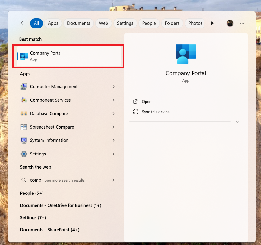Expand more actions with the down chevron
The image size is (261, 245).
238,122
